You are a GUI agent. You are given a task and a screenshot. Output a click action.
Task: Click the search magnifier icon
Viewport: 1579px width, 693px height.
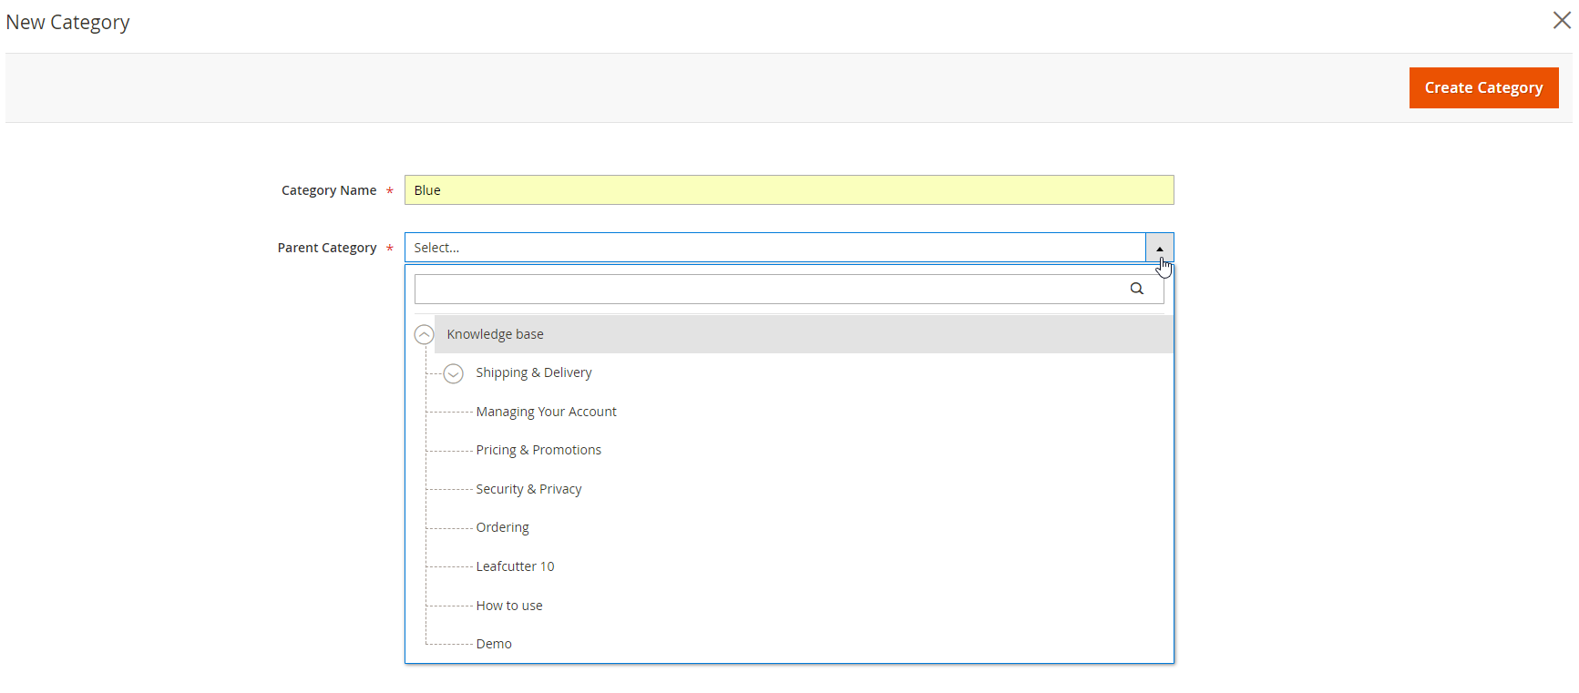click(1137, 289)
